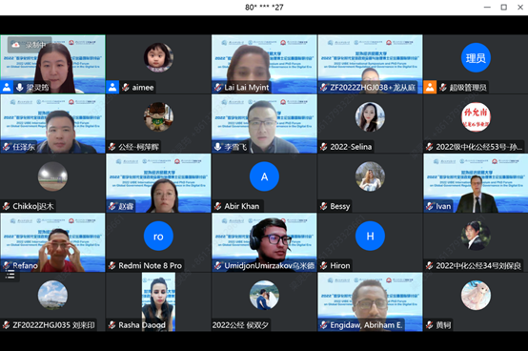Select the red 孙允南 seal avatar

(x=476, y=117)
